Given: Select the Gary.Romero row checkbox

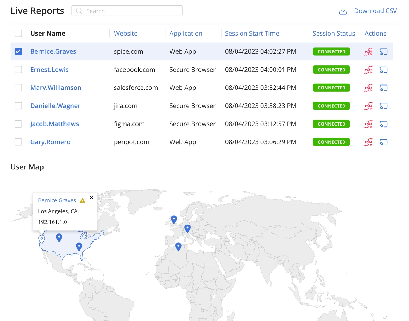Looking at the screenshot, I should pyautogui.click(x=18, y=142).
